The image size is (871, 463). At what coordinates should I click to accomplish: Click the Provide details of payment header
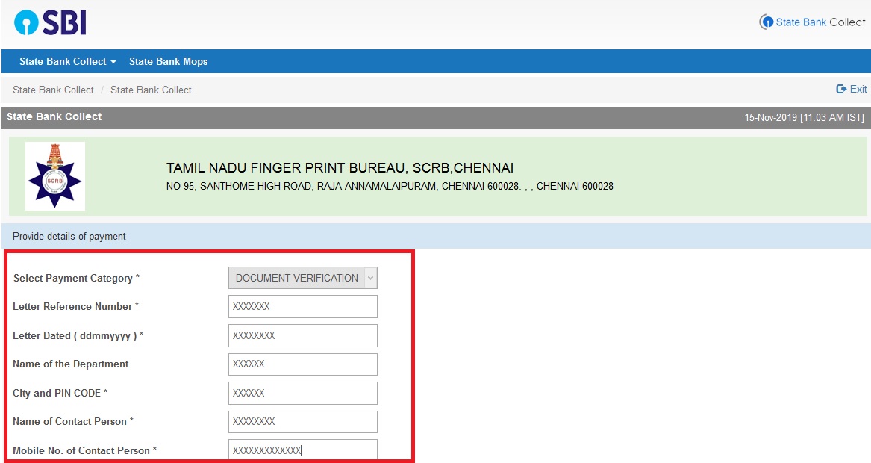tap(69, 236)
